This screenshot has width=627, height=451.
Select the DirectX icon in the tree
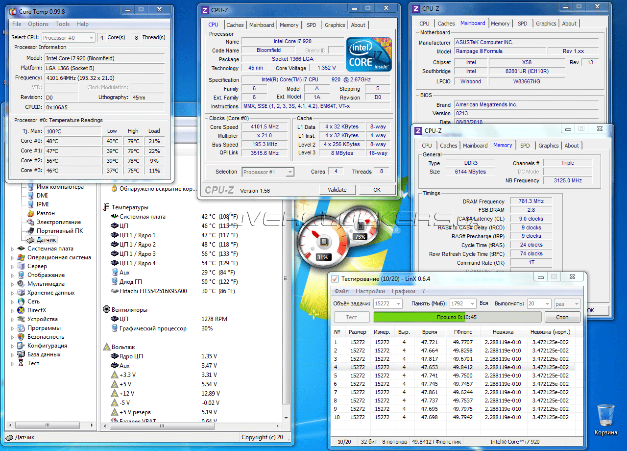point(21,310)
